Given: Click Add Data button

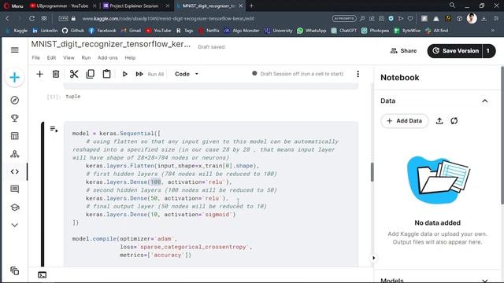Looking at the screenshot, I should pos(404,121).
